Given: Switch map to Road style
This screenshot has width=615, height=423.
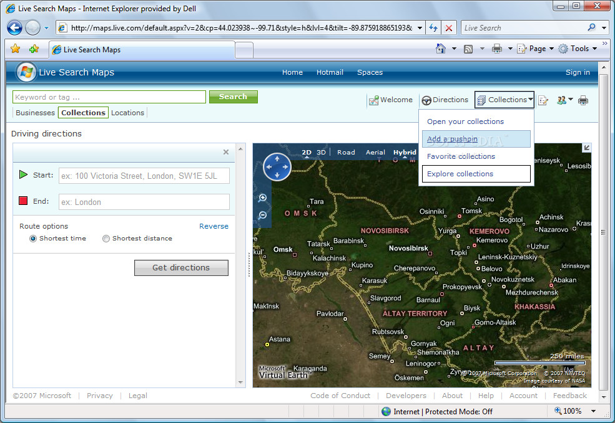Looking at the screenshot, I should click(x=346, y=152).
